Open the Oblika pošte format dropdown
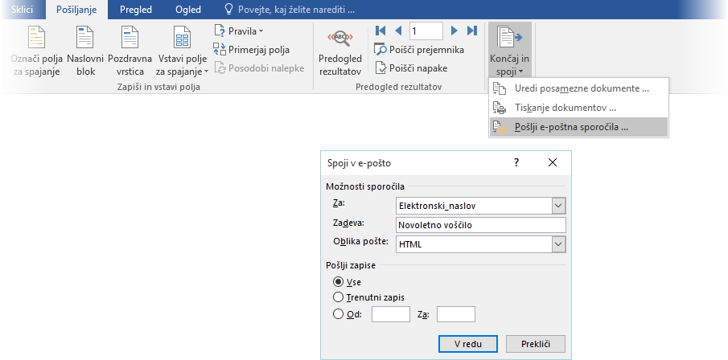This screenshot has height=360, width=728. [x=558, y=244]
